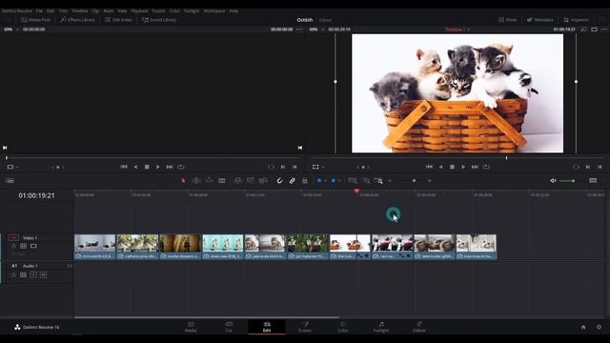Open the Workspace menu
The image size is (610, 343).
(x=214, y=10)
